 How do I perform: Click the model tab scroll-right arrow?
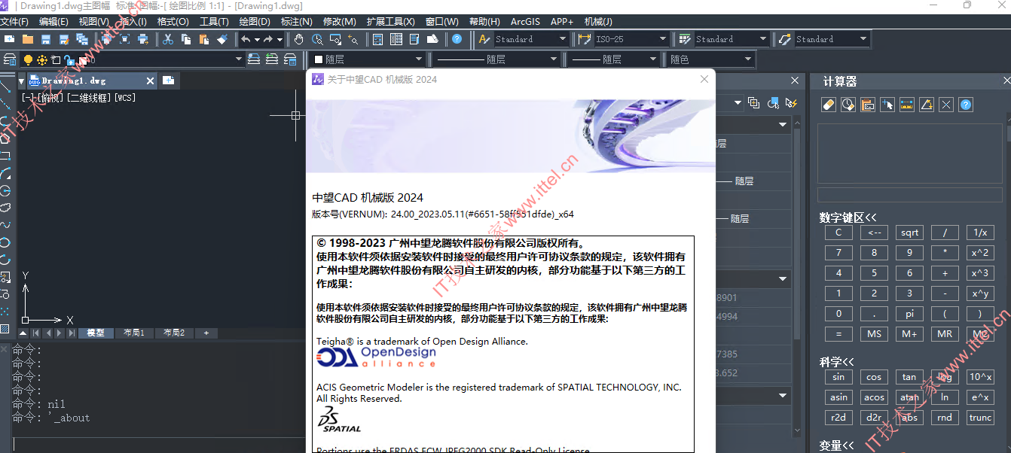click(x=60, y=333)
